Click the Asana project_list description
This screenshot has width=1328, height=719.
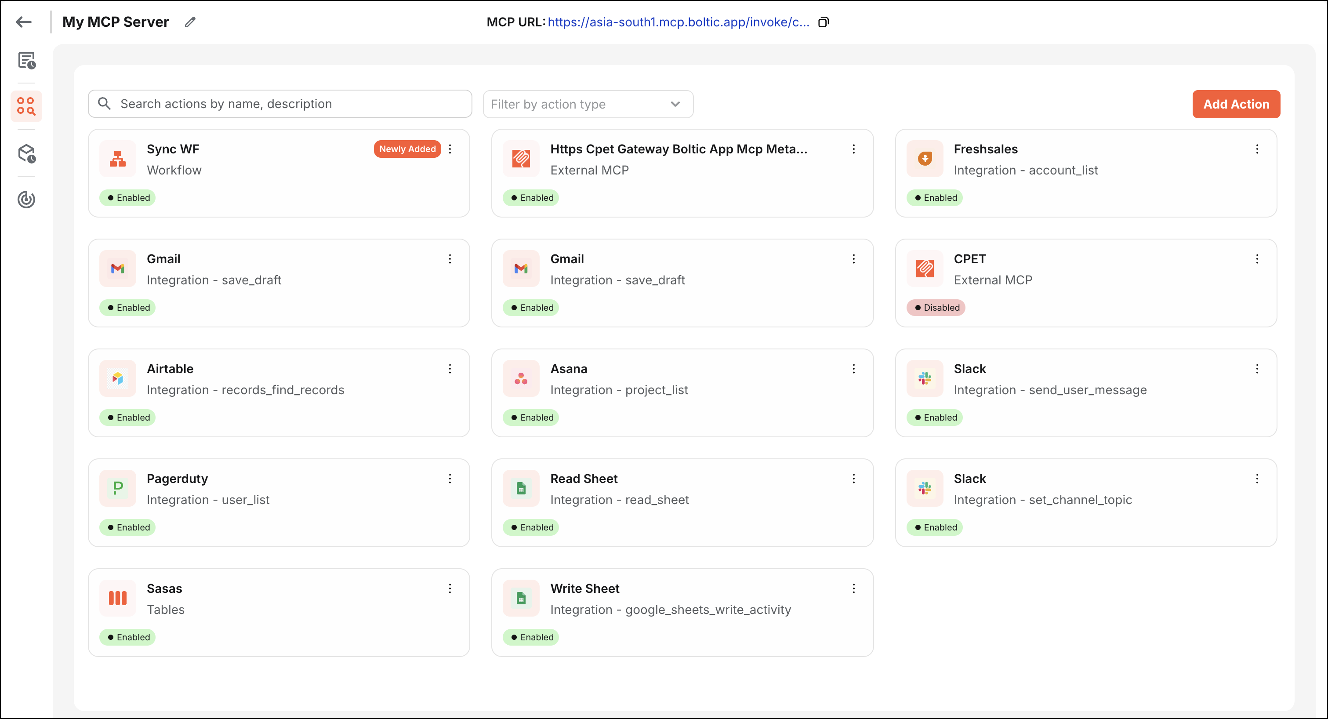pos(619,390)
